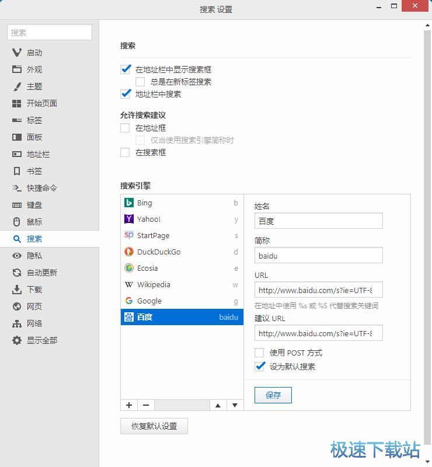This screenshot has height=467, width=432.
Task: Click the 简称 nickname field containing baidu
Action: 319,255
